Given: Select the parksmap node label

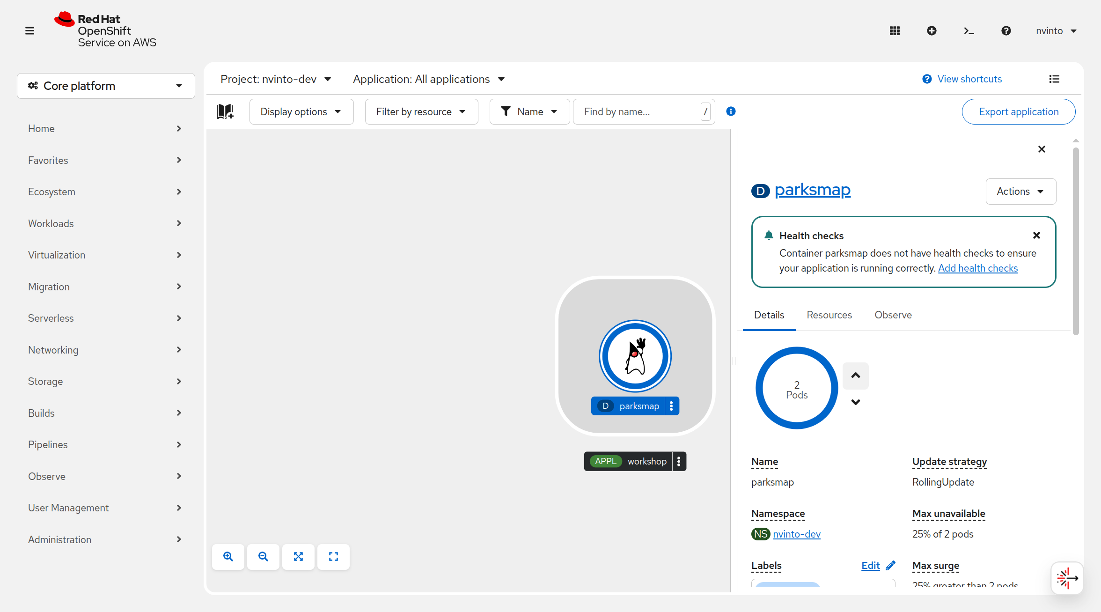Looking at the screenshot, I should tap(628, 406).
